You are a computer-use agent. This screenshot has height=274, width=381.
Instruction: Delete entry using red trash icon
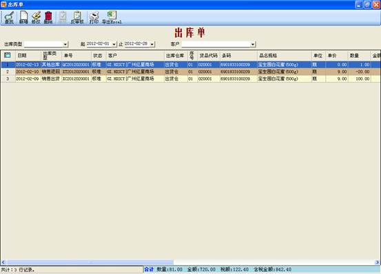48,17
